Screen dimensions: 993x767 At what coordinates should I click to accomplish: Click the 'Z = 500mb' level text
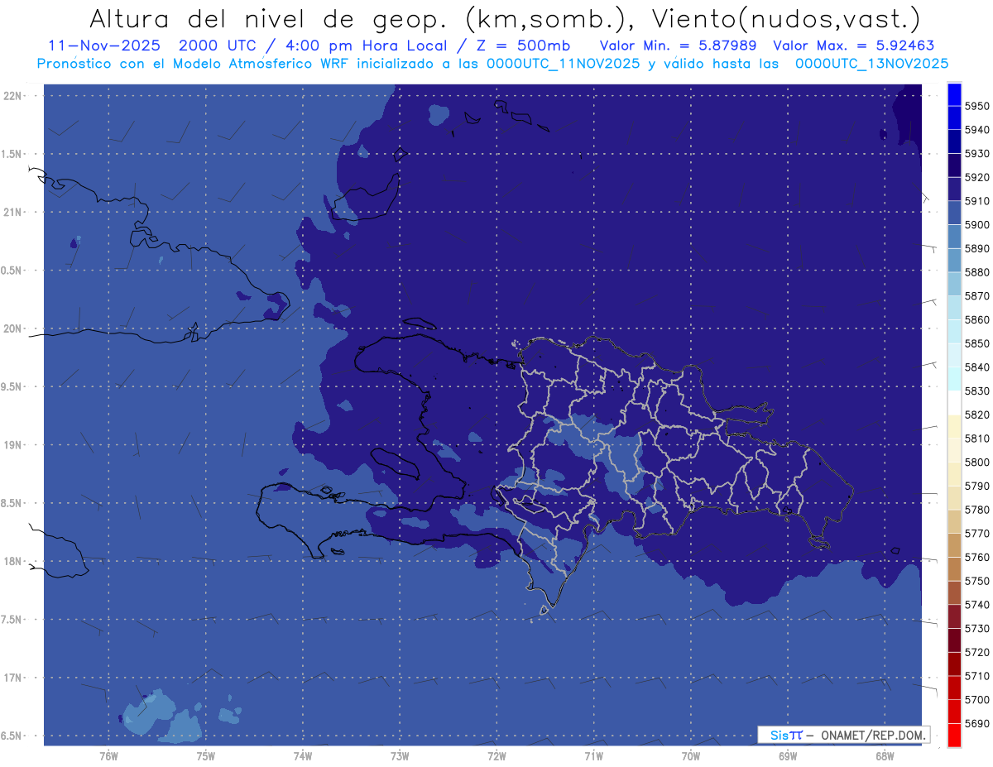click(x=523, y=46)
